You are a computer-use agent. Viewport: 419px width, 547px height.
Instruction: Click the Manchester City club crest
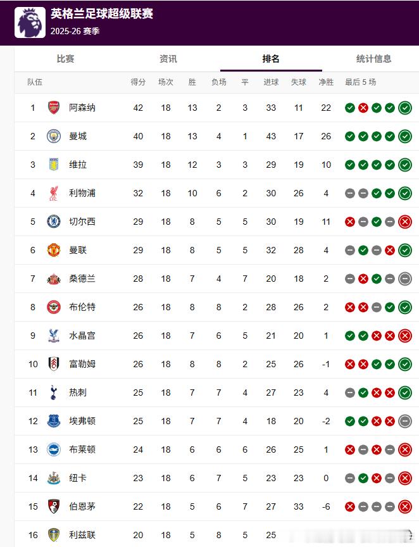[x=54, y=136]
